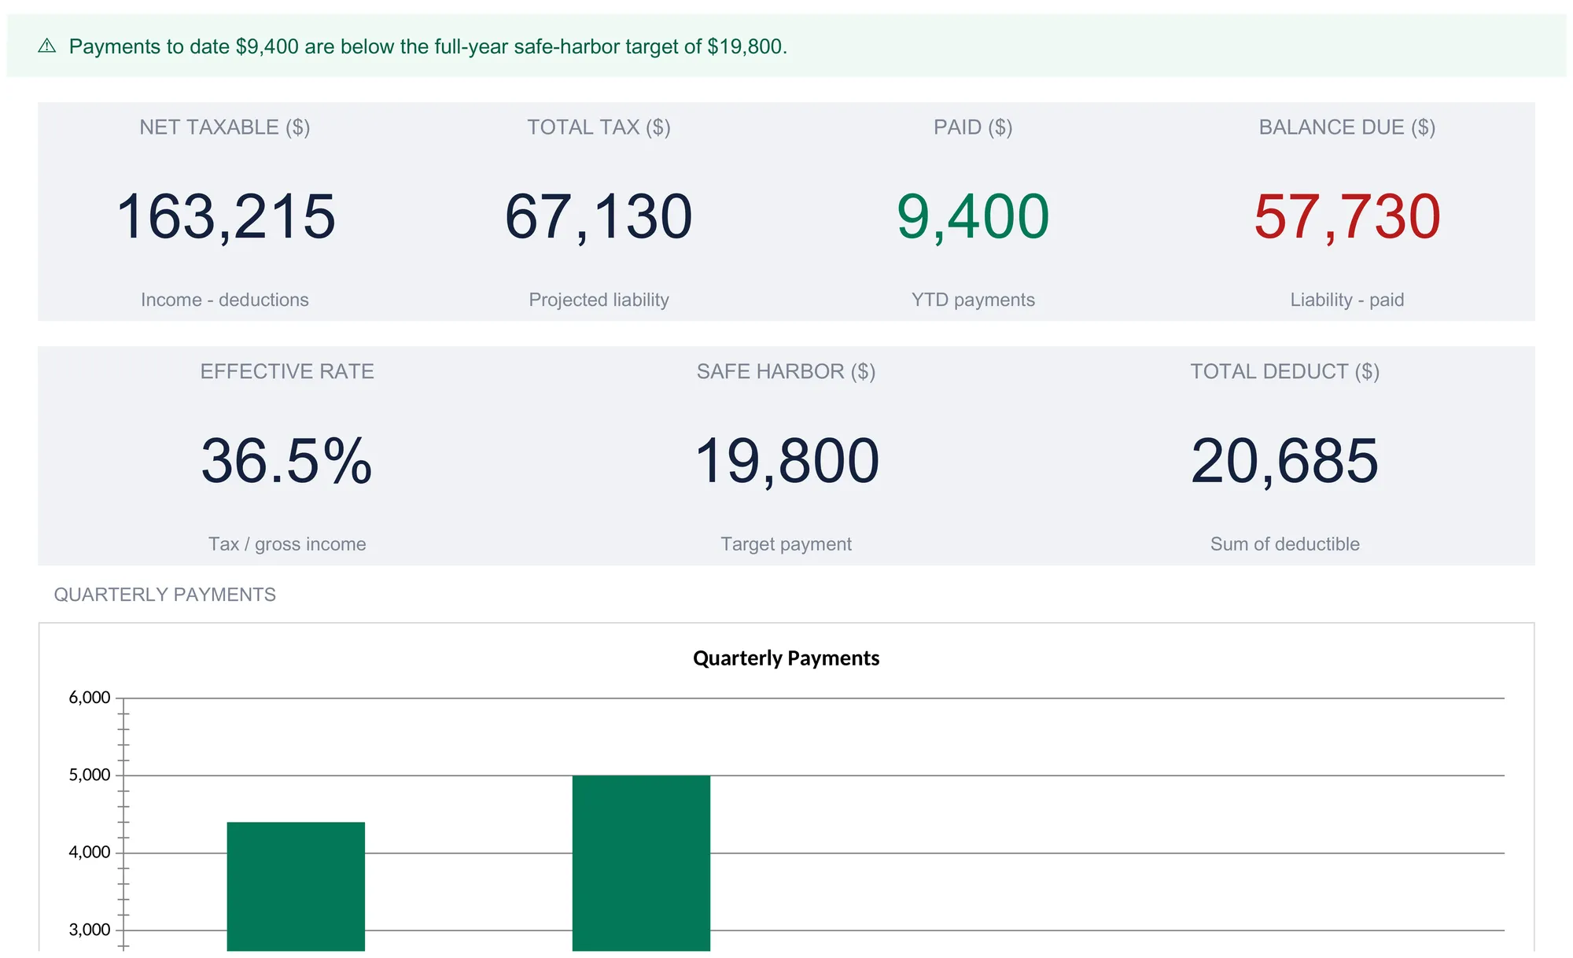Screen dimensions: 1573x958
Task: Click the Tax / gross income caption
Action: 287,544
